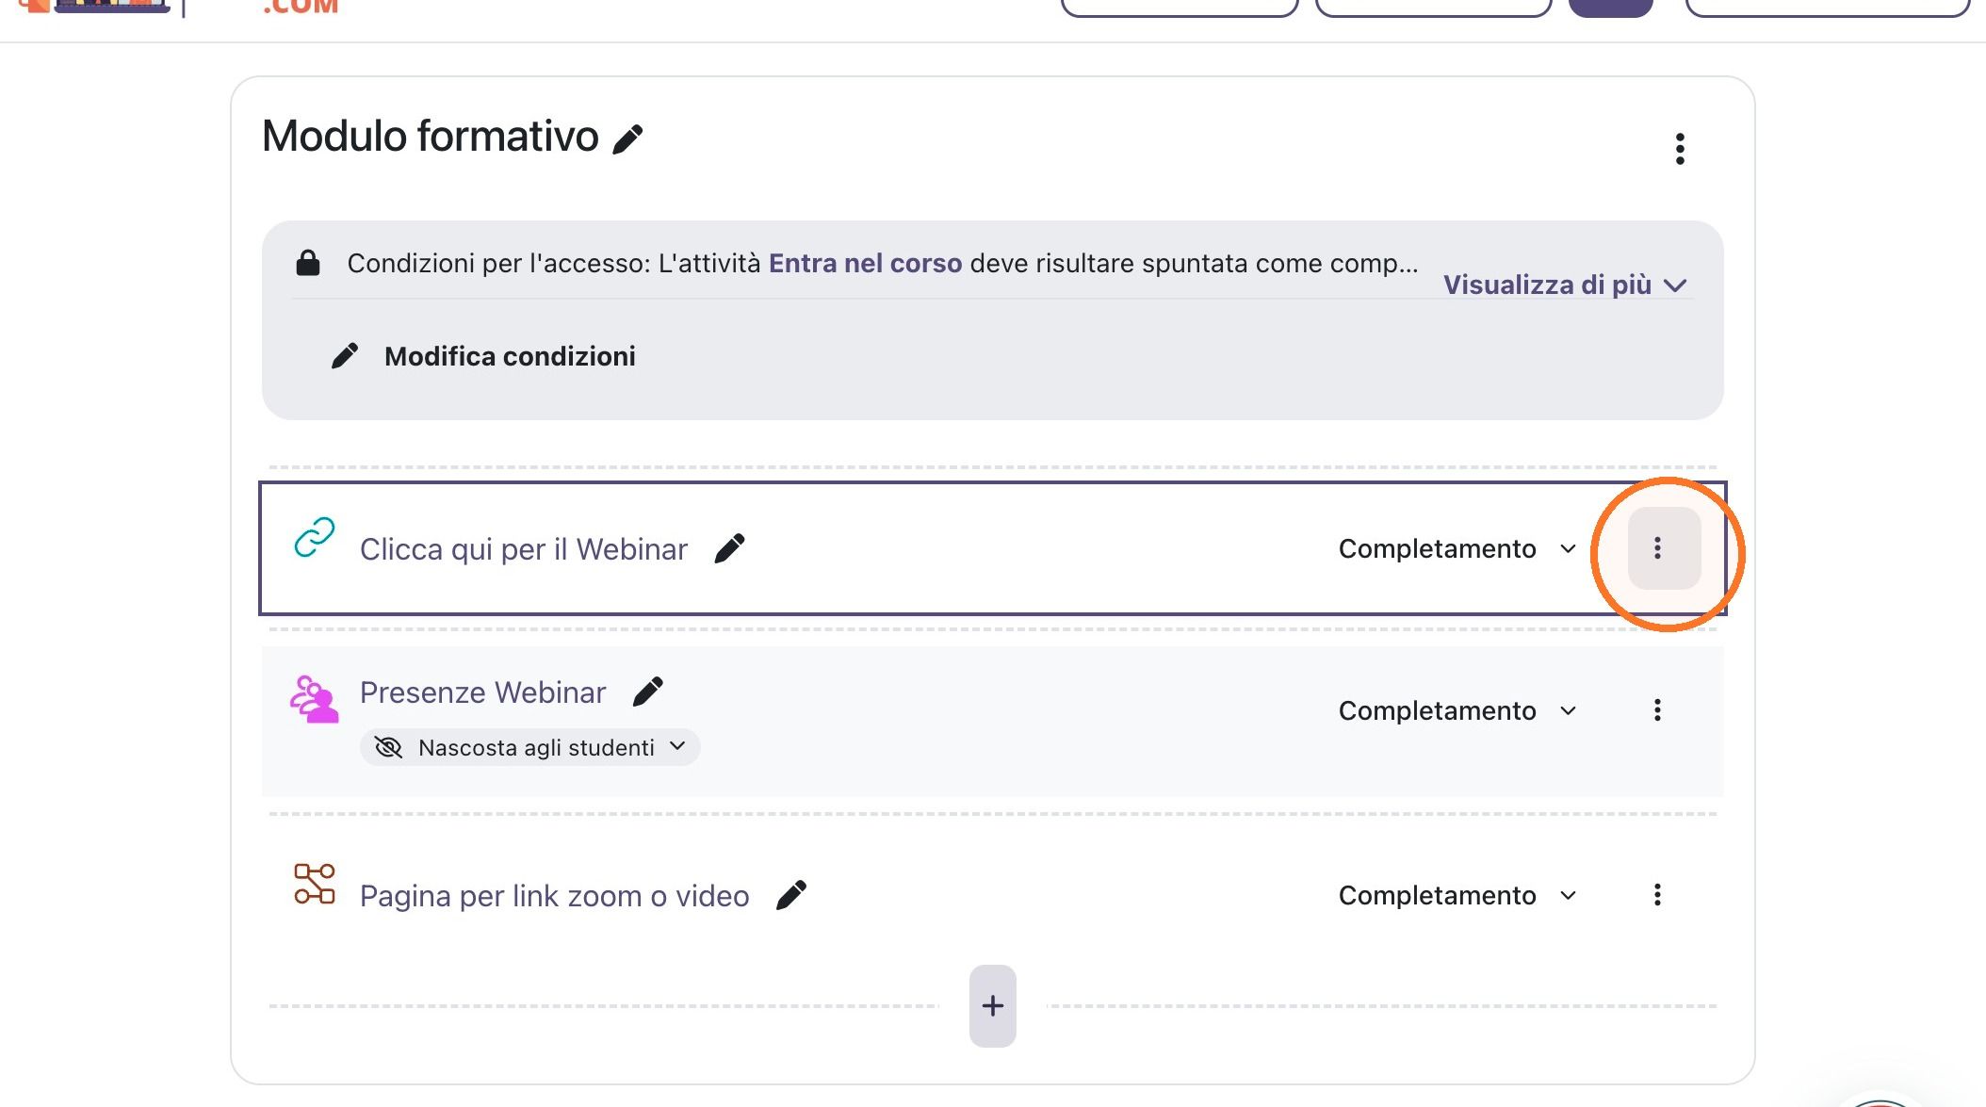Expand Completamento dropdown for Presenze Webinar
The width and height of the screenshot is (1986, 1107).
pos(1457,710)
